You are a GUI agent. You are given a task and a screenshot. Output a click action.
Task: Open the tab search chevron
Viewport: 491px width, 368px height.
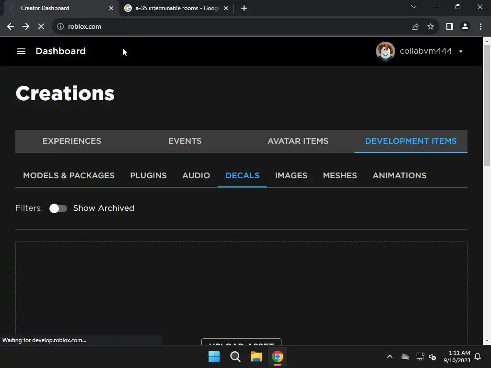(x=414, y=7)
